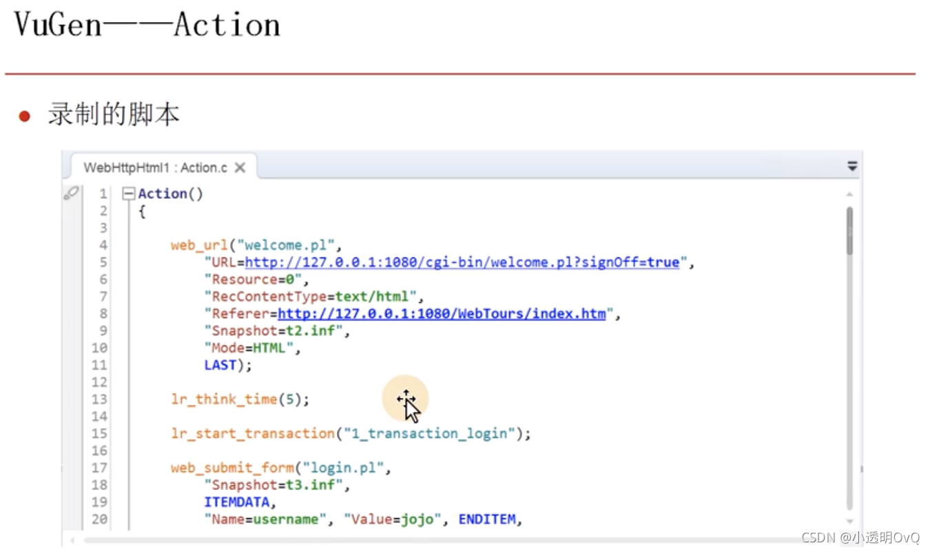
Task: Click the "Value=jojo" argument
Action: pyautogui.click(x=392, y=520)
